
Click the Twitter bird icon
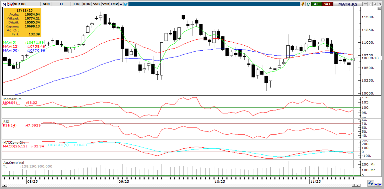pyautogui.click(x=126, y=4)
